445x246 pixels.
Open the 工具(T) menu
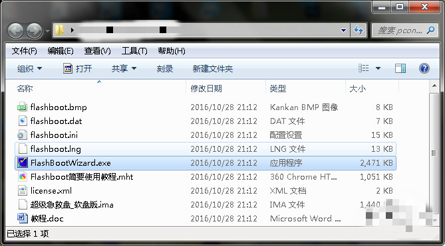point(134,51)
